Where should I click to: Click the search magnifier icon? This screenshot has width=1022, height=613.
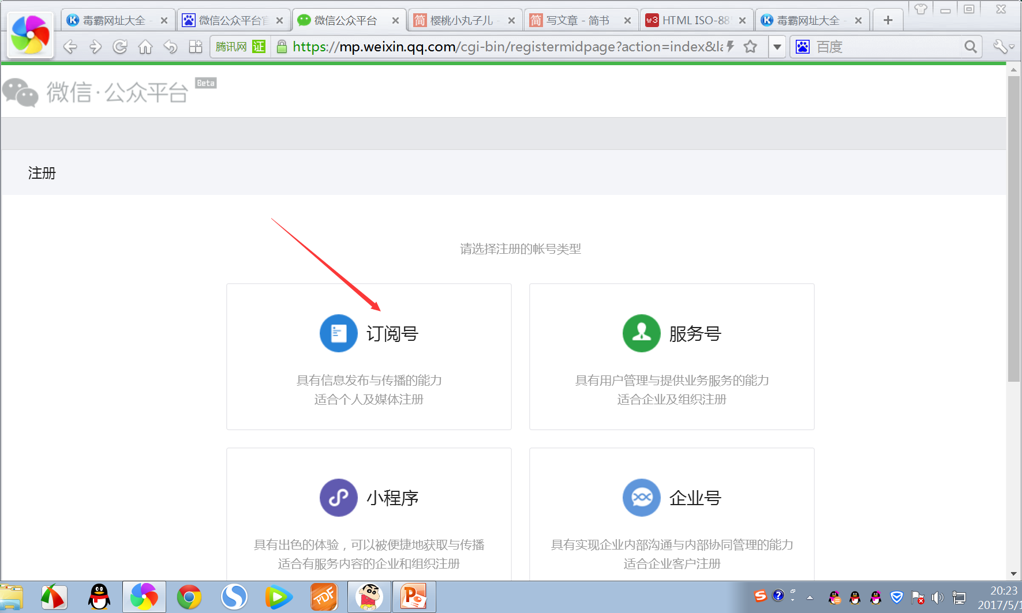coord(971,47)
